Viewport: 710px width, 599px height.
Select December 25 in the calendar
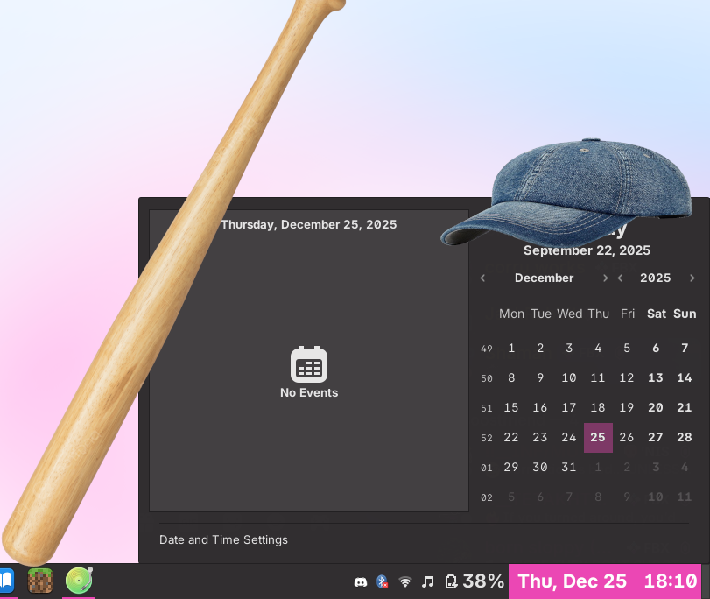click(598, 438)
